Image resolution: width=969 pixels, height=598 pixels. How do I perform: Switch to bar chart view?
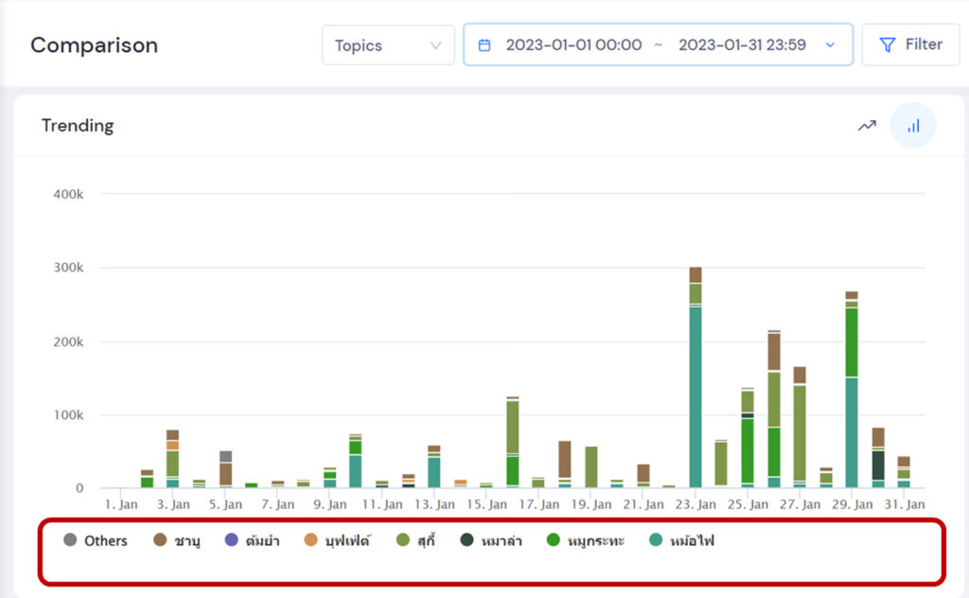pos(913,126)
